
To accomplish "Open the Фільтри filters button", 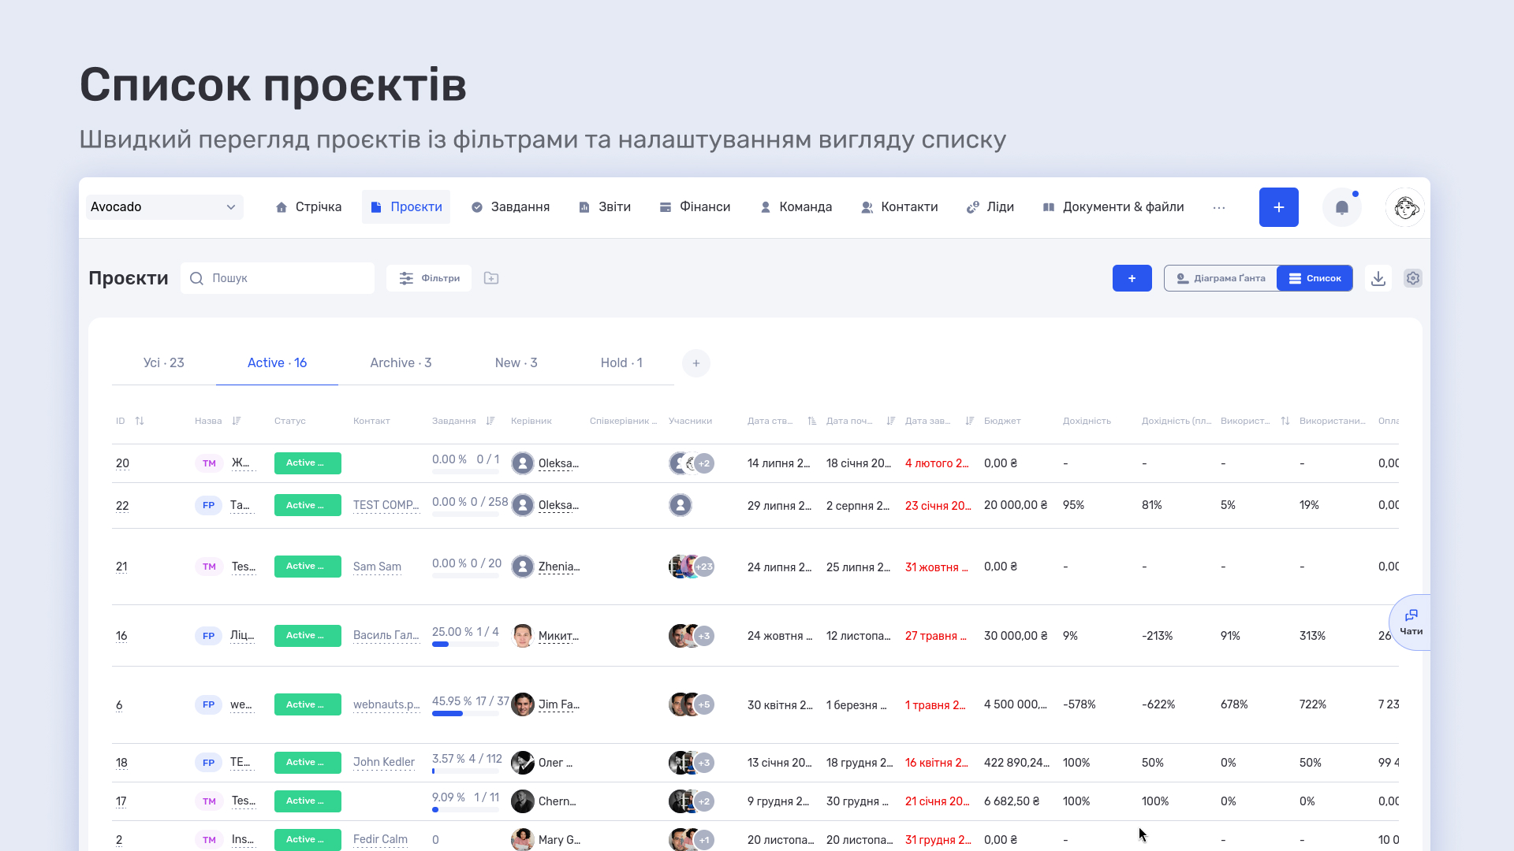I will click(429, 278).
